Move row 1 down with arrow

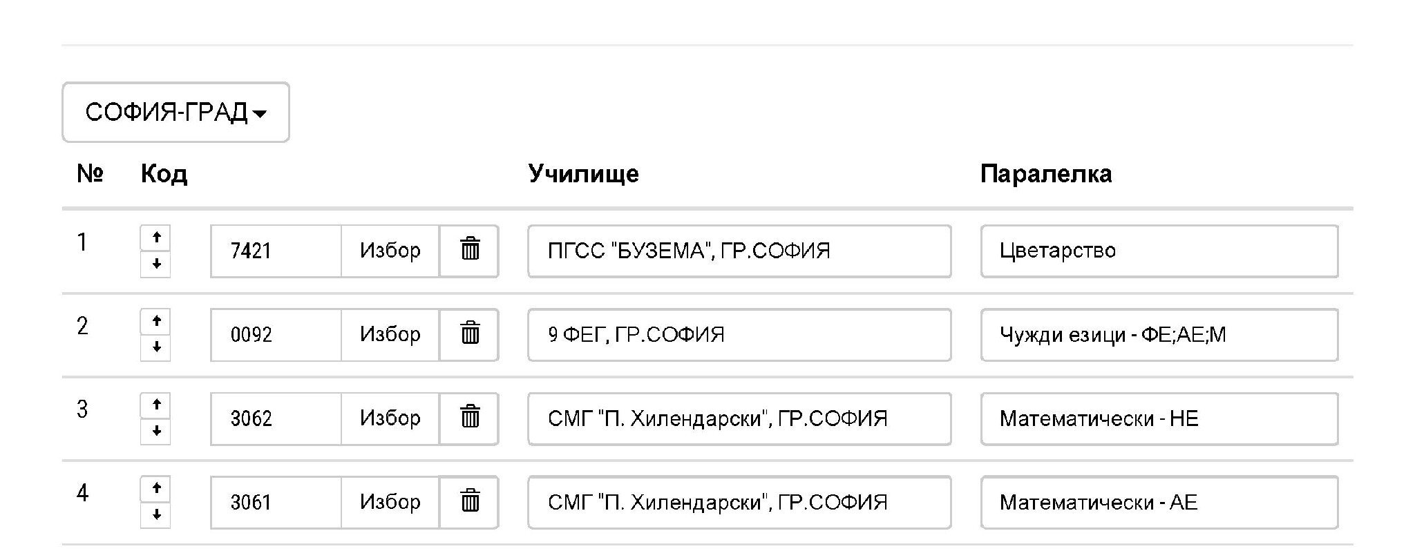(156, 264)
